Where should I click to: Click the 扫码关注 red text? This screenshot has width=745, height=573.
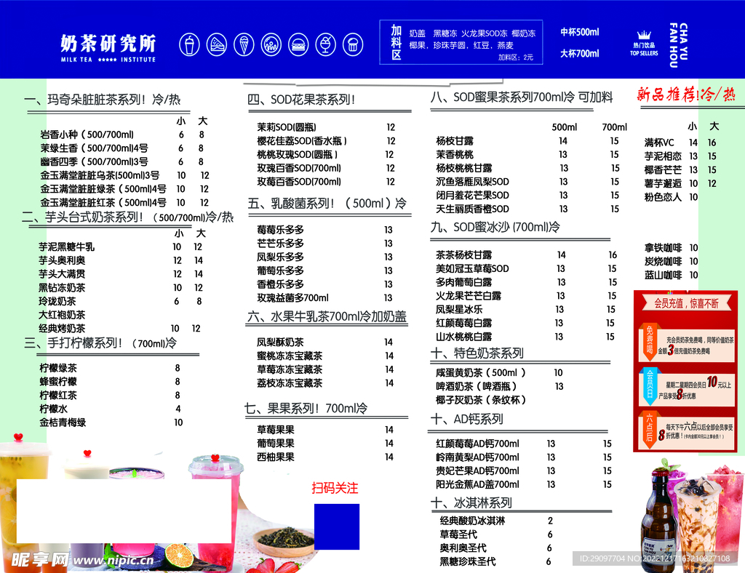[335, 489]
